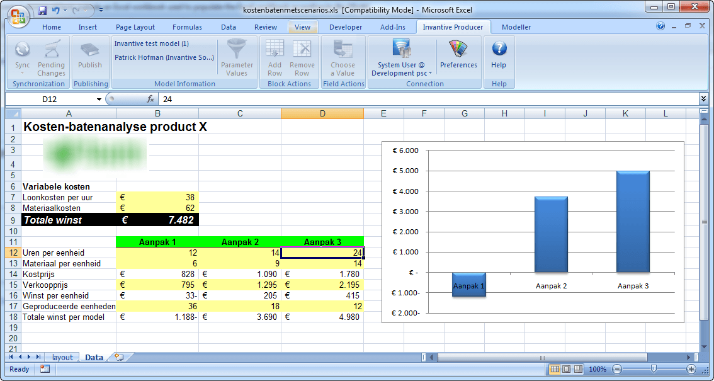The height and width of the screenshot is (381, 714).
Task: Click the zoom in plus button
Action: tap(691, 369)
